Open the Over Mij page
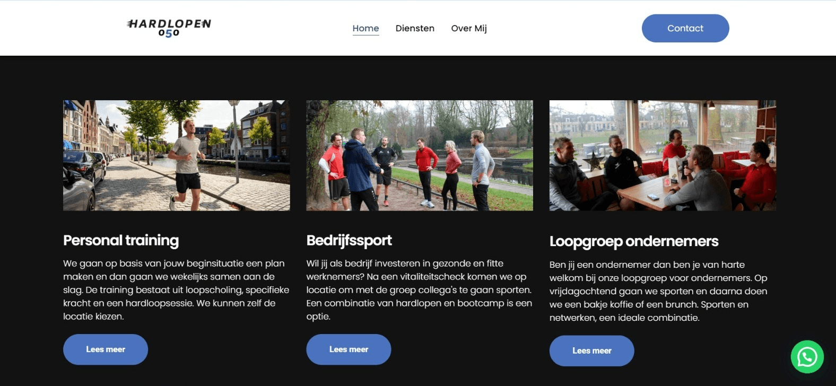836x386 pixels. click(x=469, y=28)
